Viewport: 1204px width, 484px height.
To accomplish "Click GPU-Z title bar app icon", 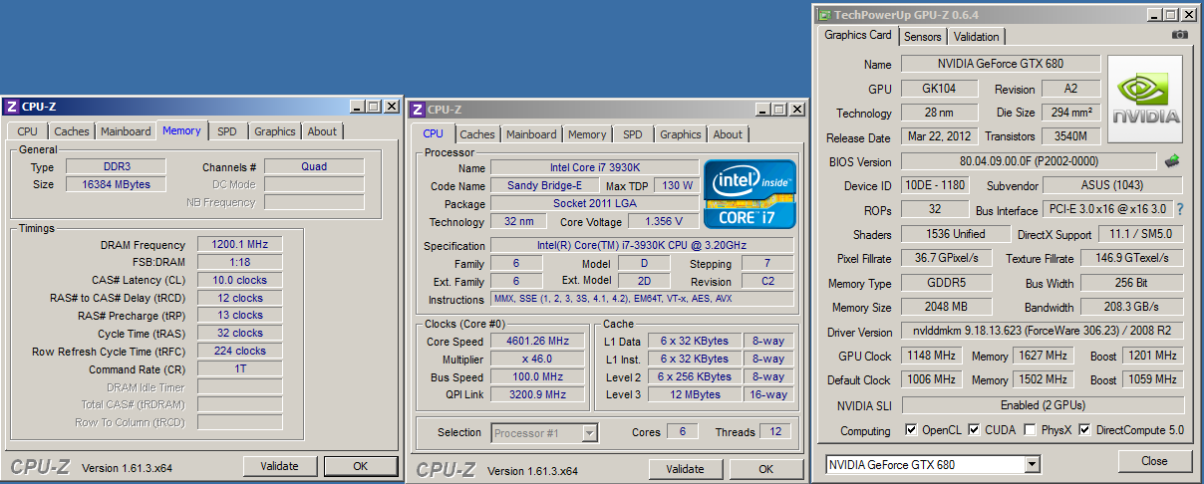I will pyautogui.click(x=822, y=14).
